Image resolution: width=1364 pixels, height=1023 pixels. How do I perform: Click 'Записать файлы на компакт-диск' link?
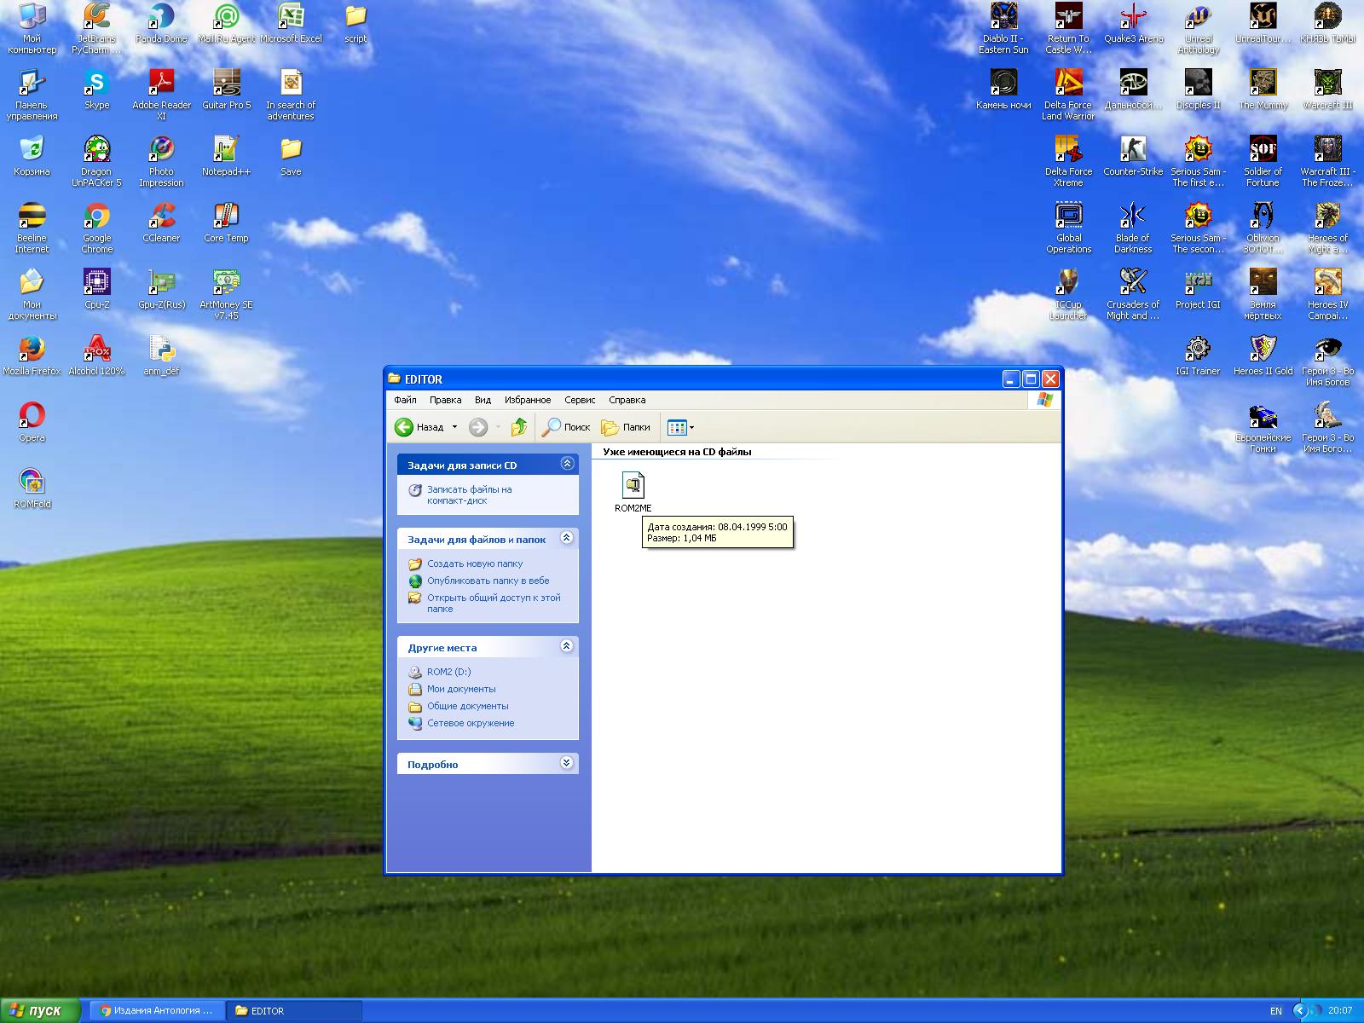[x=469, y=495]
